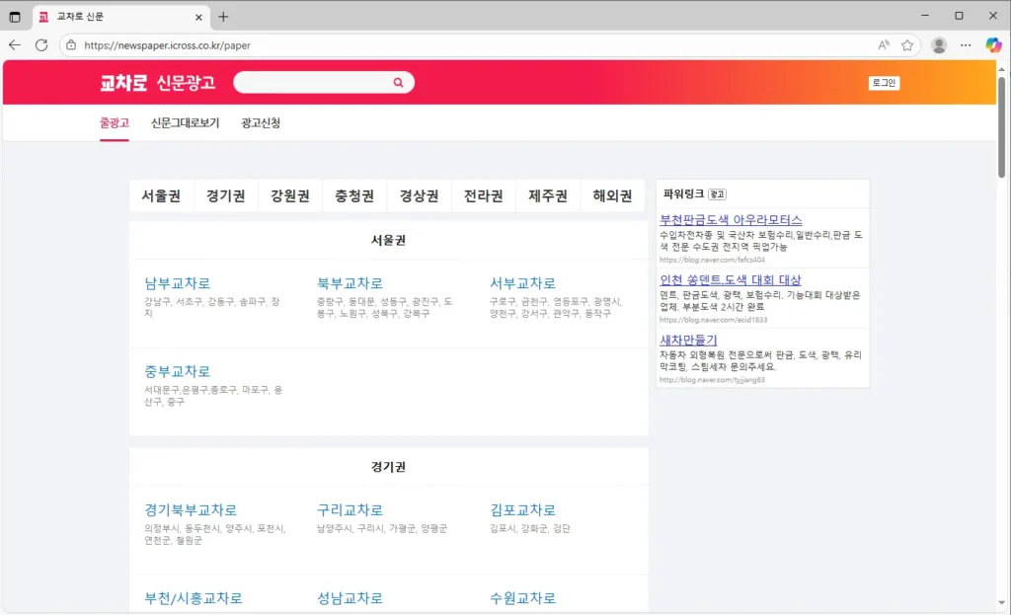
Task: Open browser settings via ellipsis icon
Action: coord(966,44)
